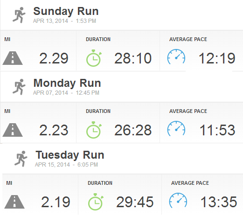Click the green stopwatch icon for Sunday Run
The width and height of the screenshot is (243, 217).
point(94,58)
